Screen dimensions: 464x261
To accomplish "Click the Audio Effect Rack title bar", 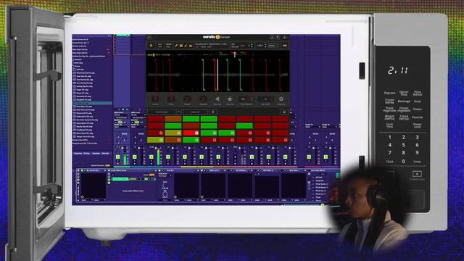I will pos(132,171).
